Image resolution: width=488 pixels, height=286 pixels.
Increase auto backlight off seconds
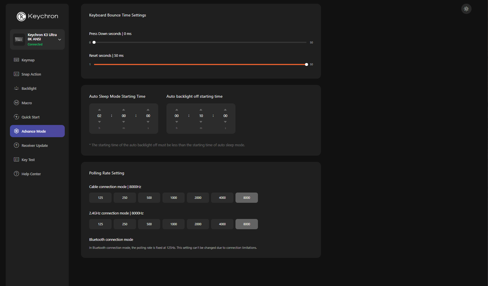(x=225, y=110)
